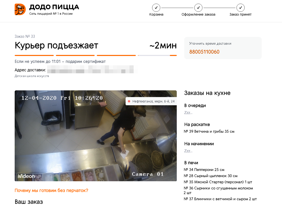Click the Заказ принят step checkmark circle
This screenshot has height=210, width=282.
(x=241, y=8)
